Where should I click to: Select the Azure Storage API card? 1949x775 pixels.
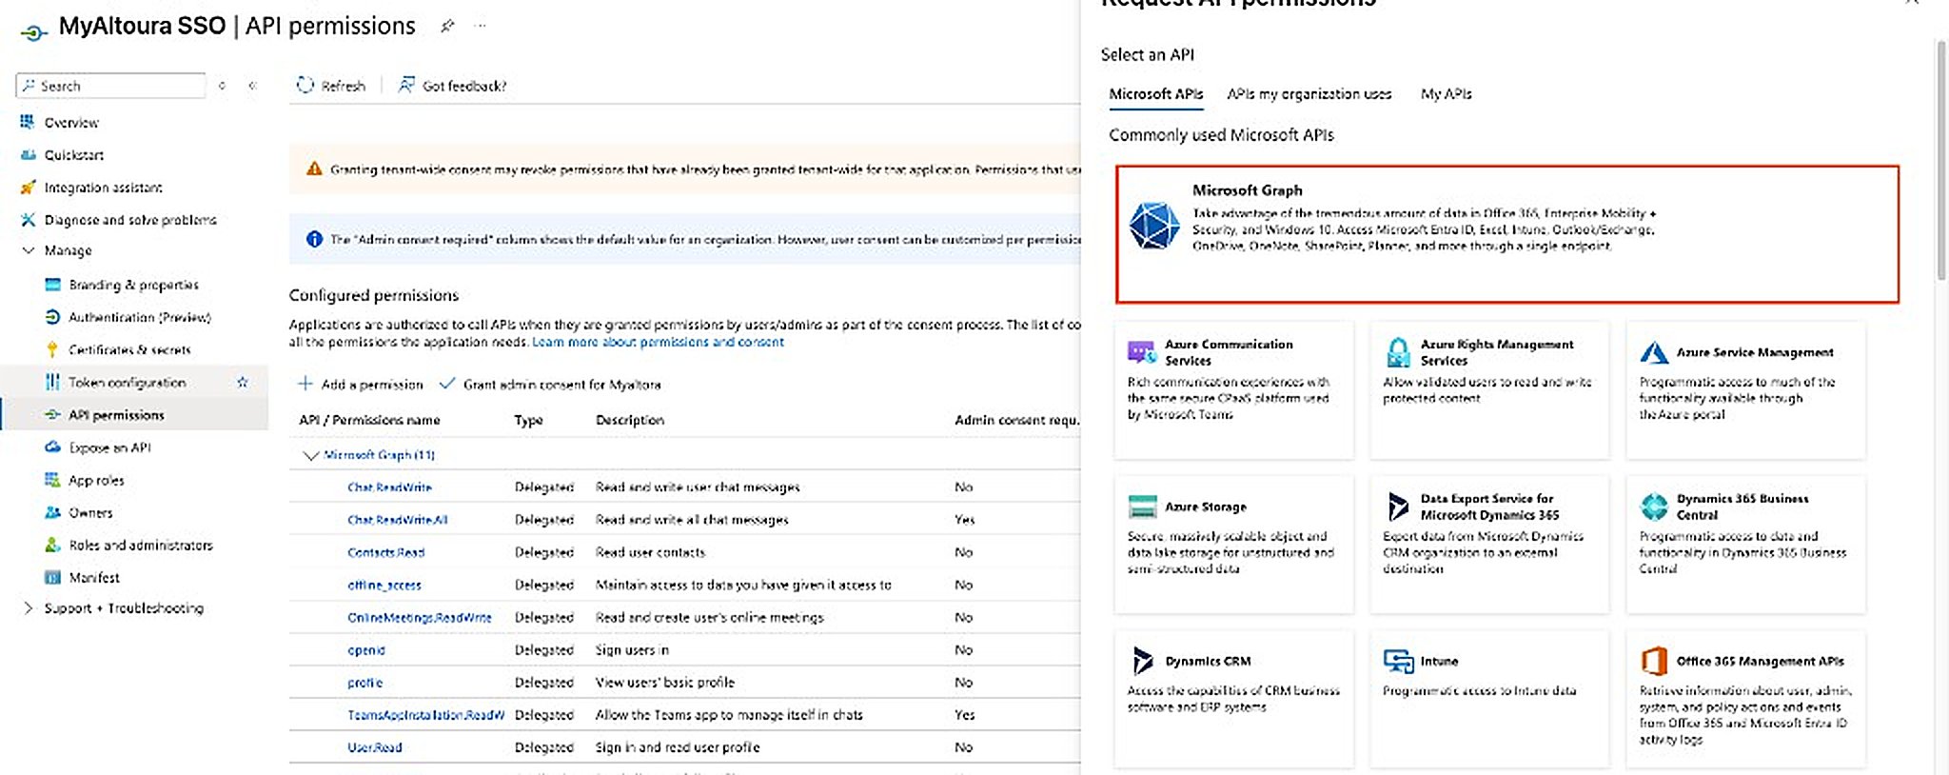(1233, 544)
